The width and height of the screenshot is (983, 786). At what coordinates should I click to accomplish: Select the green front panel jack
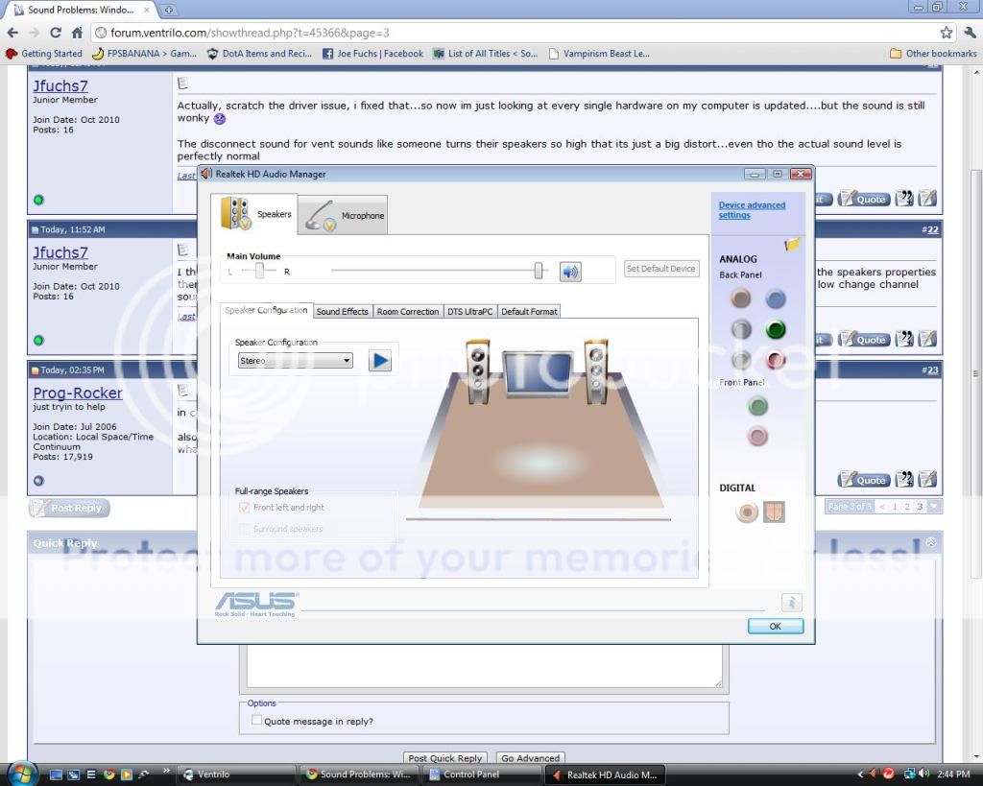pyautogui.click(x=758, y=407)
